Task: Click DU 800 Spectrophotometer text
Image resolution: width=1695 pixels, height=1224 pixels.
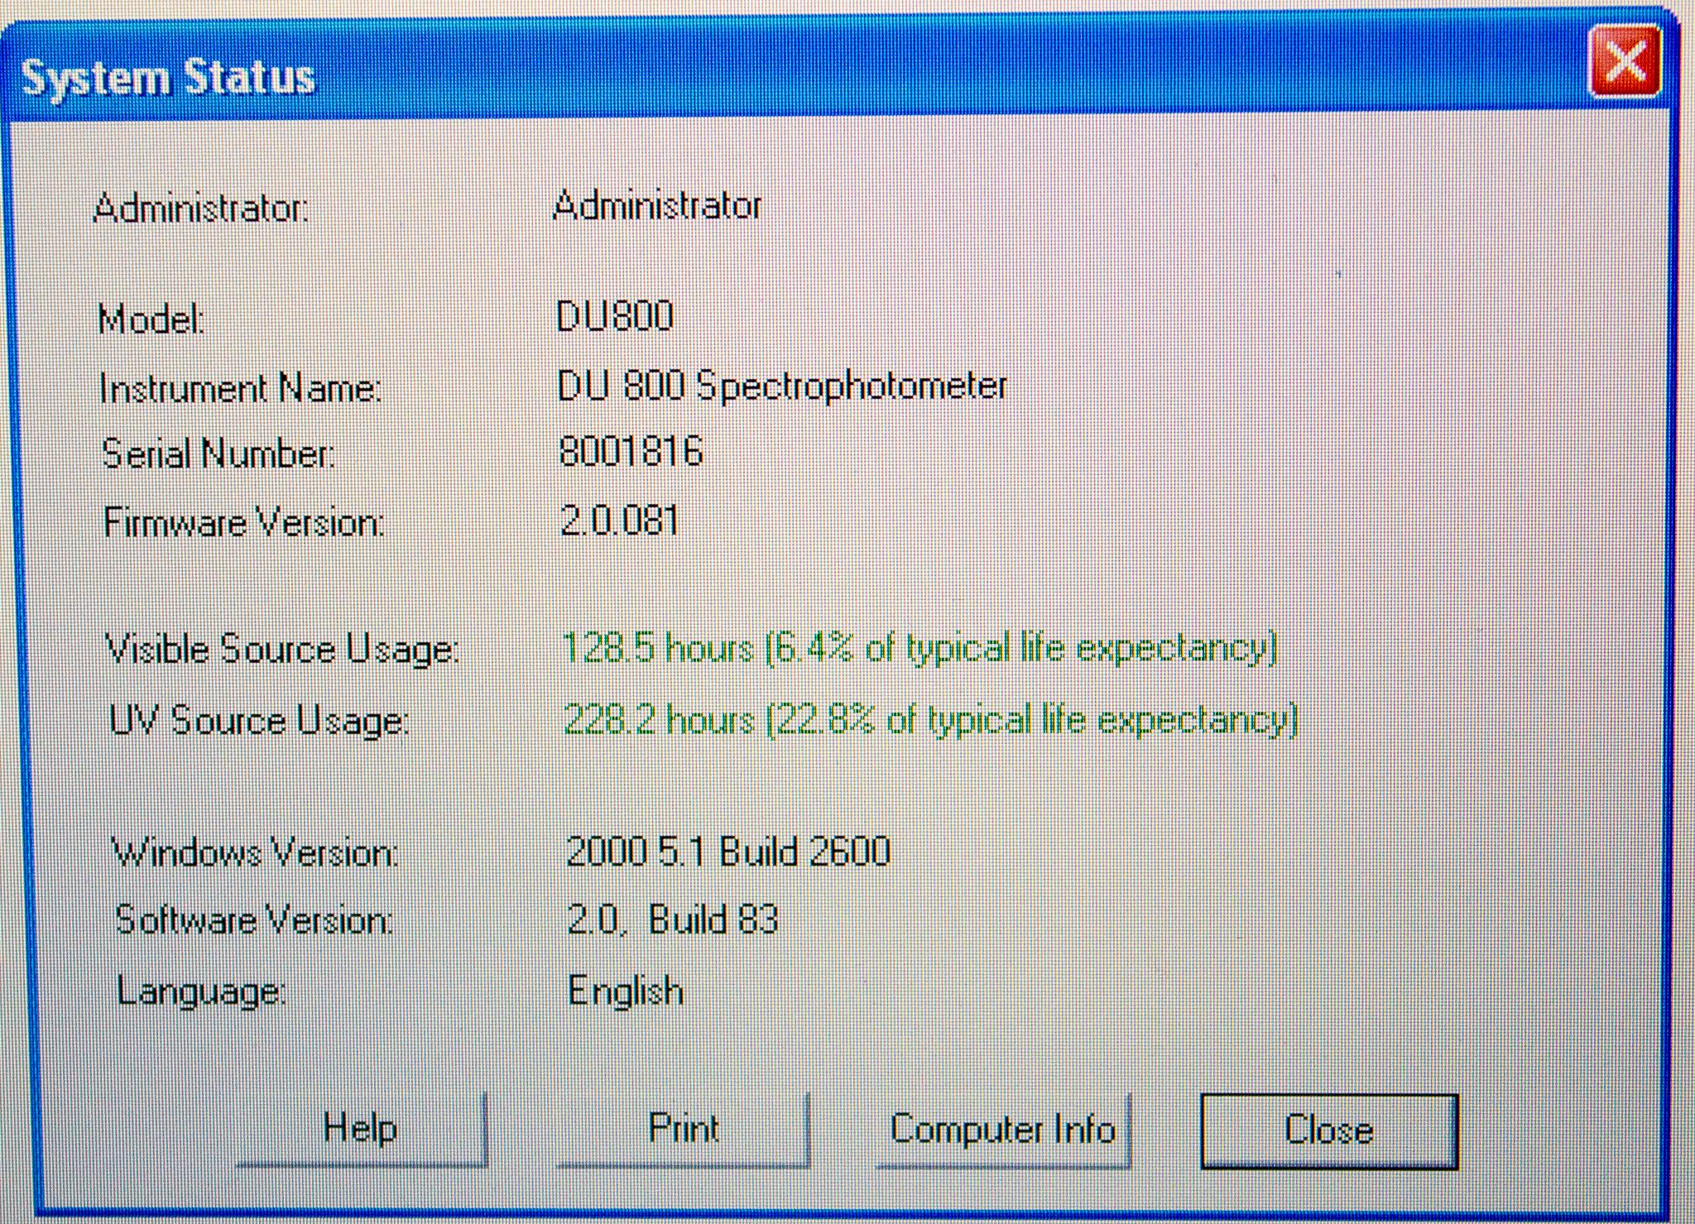Action: pos(782,386)
